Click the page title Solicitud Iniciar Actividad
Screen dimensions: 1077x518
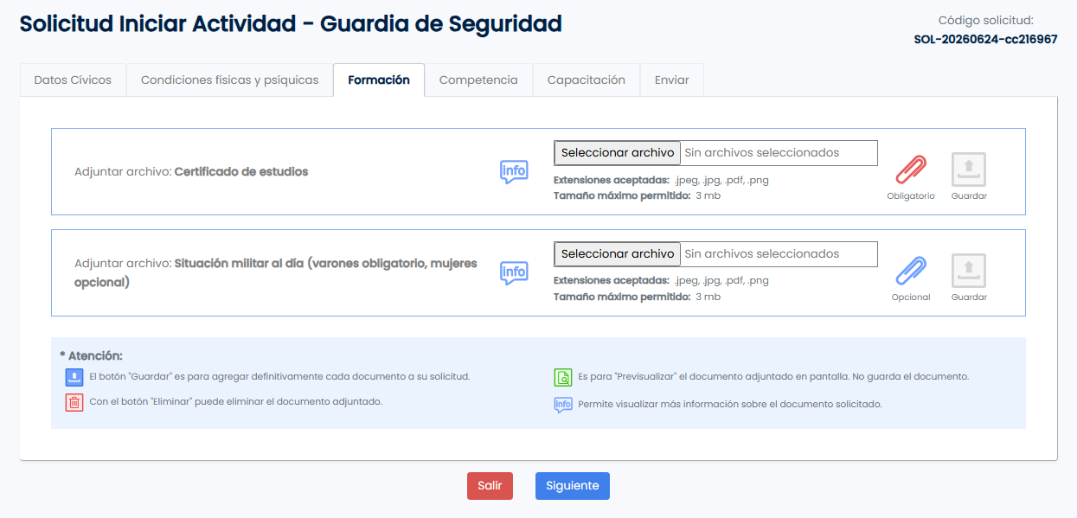click(x=291, y=23)
